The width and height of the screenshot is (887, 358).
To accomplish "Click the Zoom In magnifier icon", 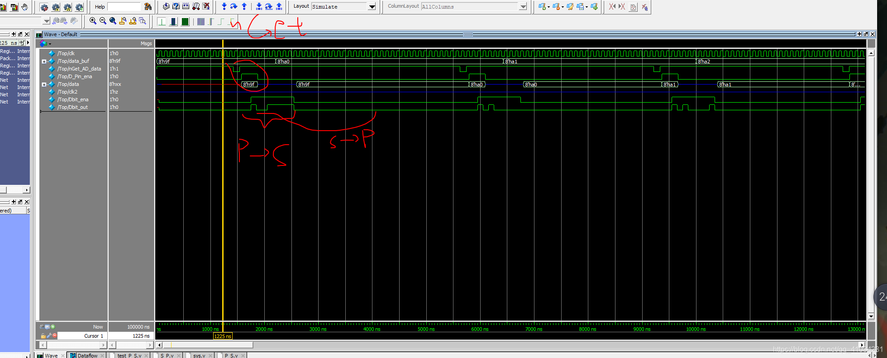I will click(x=93, y=21).
